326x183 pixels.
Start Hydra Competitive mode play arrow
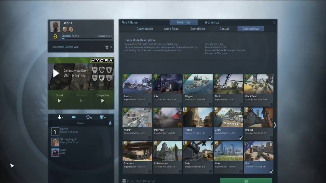pyautogui.click(x=103, y=101)
